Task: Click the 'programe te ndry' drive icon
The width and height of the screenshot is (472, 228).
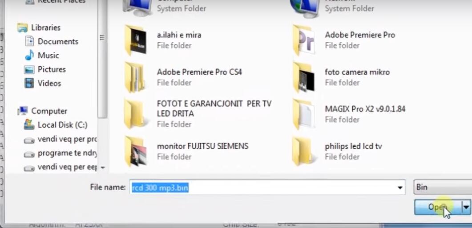Action: tap(29, 154)
